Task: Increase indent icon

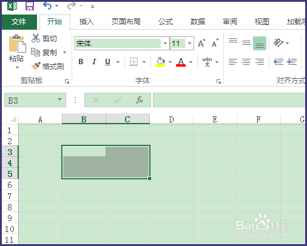Action: click(292, 62)
